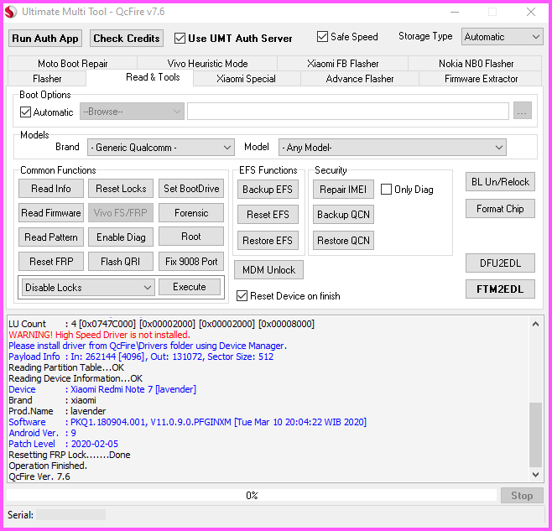Click the FTM2EDL button
Viewport: 552px width, 531px height.
[x=500, y=289]
